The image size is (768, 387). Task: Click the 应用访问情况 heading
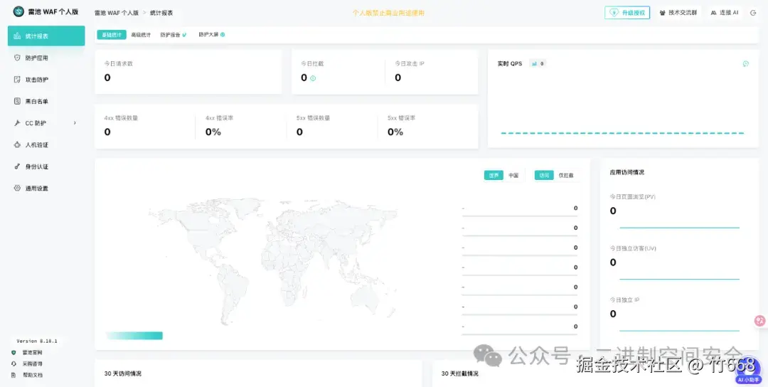coord(627,172)
